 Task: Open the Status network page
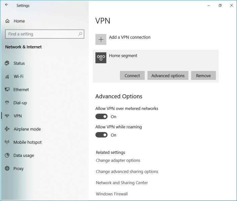click(x=19, y=63)
